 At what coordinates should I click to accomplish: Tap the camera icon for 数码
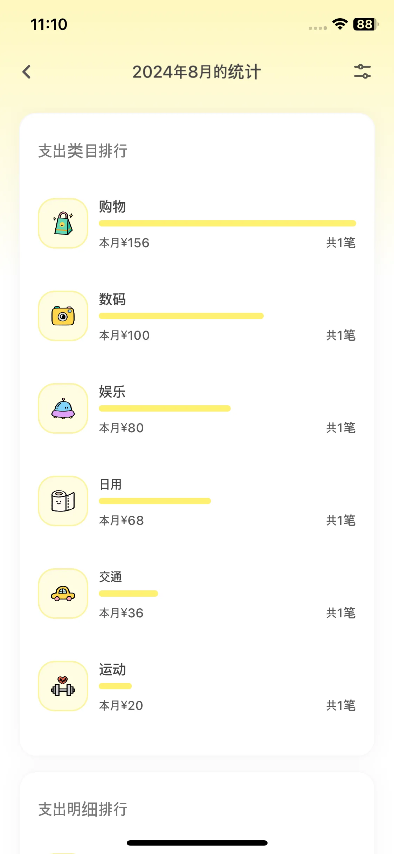click(63, 316)
